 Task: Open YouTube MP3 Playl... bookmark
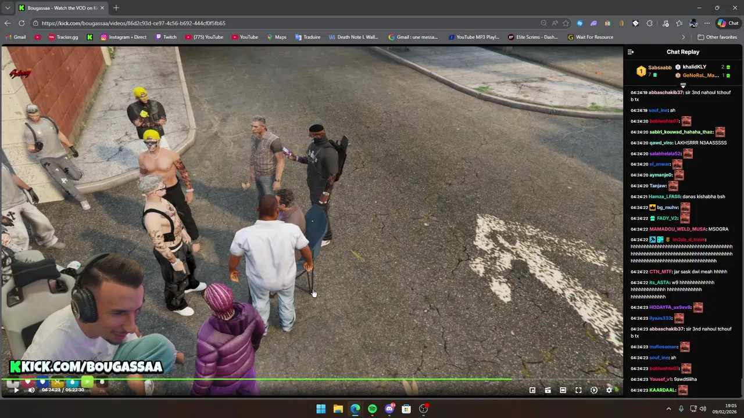click(474, 37)
